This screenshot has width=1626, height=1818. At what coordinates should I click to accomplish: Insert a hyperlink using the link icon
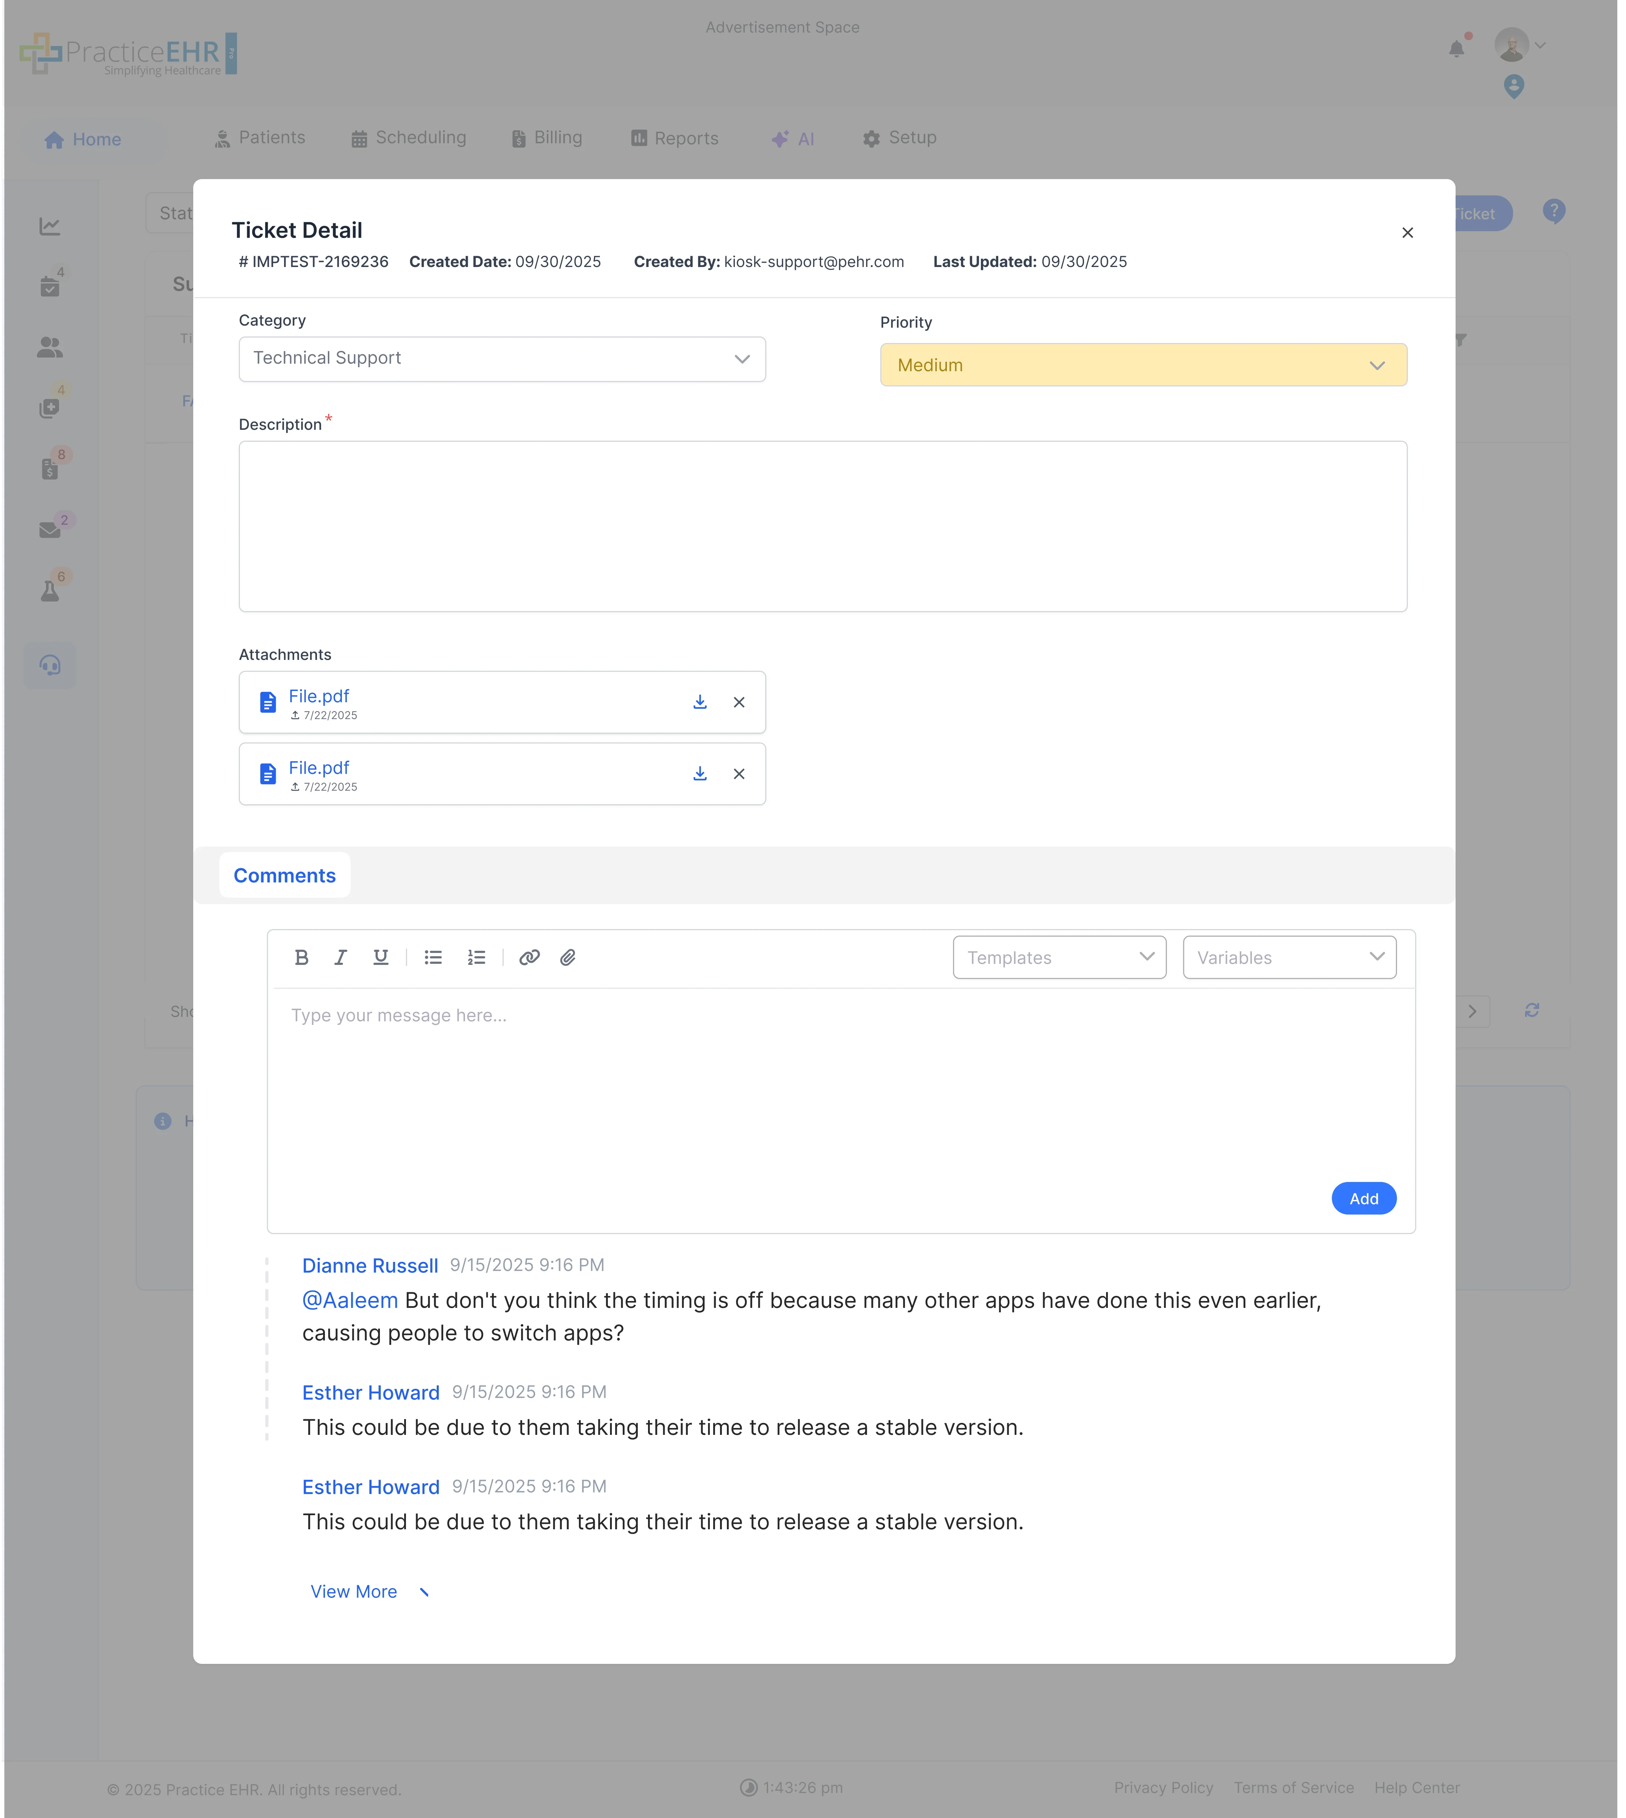click(x=529, y=958)
